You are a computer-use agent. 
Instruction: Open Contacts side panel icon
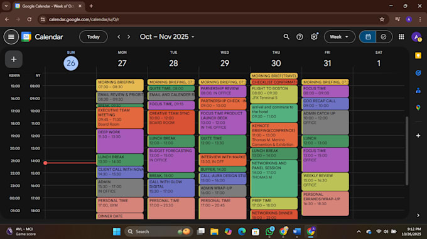coord(418,90)
